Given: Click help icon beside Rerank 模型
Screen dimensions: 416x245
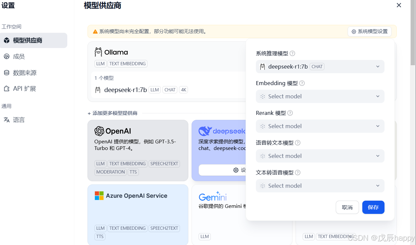Looking at the screenshot, I should [x=290, y=113].
